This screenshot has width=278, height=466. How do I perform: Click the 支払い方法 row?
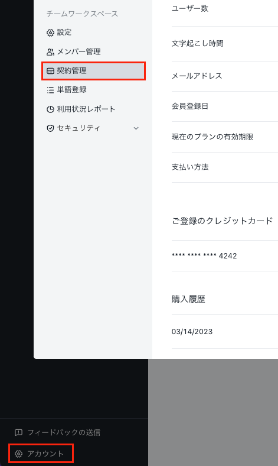click(x=225, y=167)
